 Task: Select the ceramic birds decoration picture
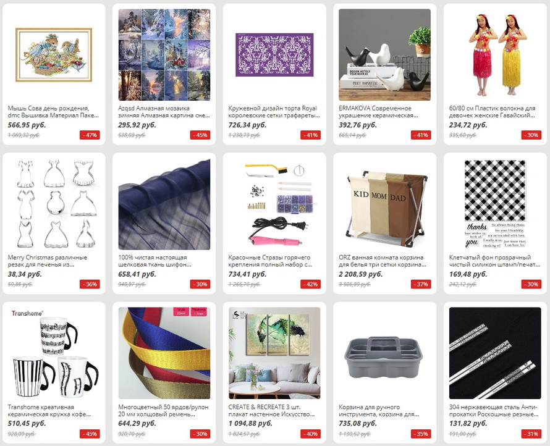[385, 55]
